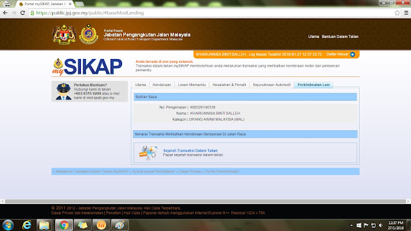Image resolution: width=411 pixels, height=231 pixels.
Task: Click the mySIKAP logo
Action: (x=87, y=67)
